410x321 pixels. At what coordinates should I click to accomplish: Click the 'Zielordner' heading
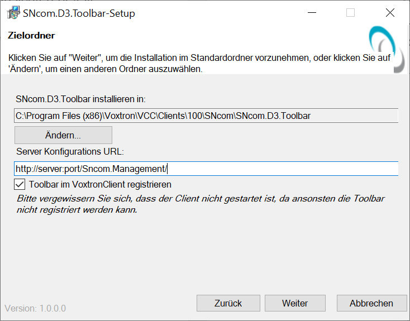pos(31,35)
